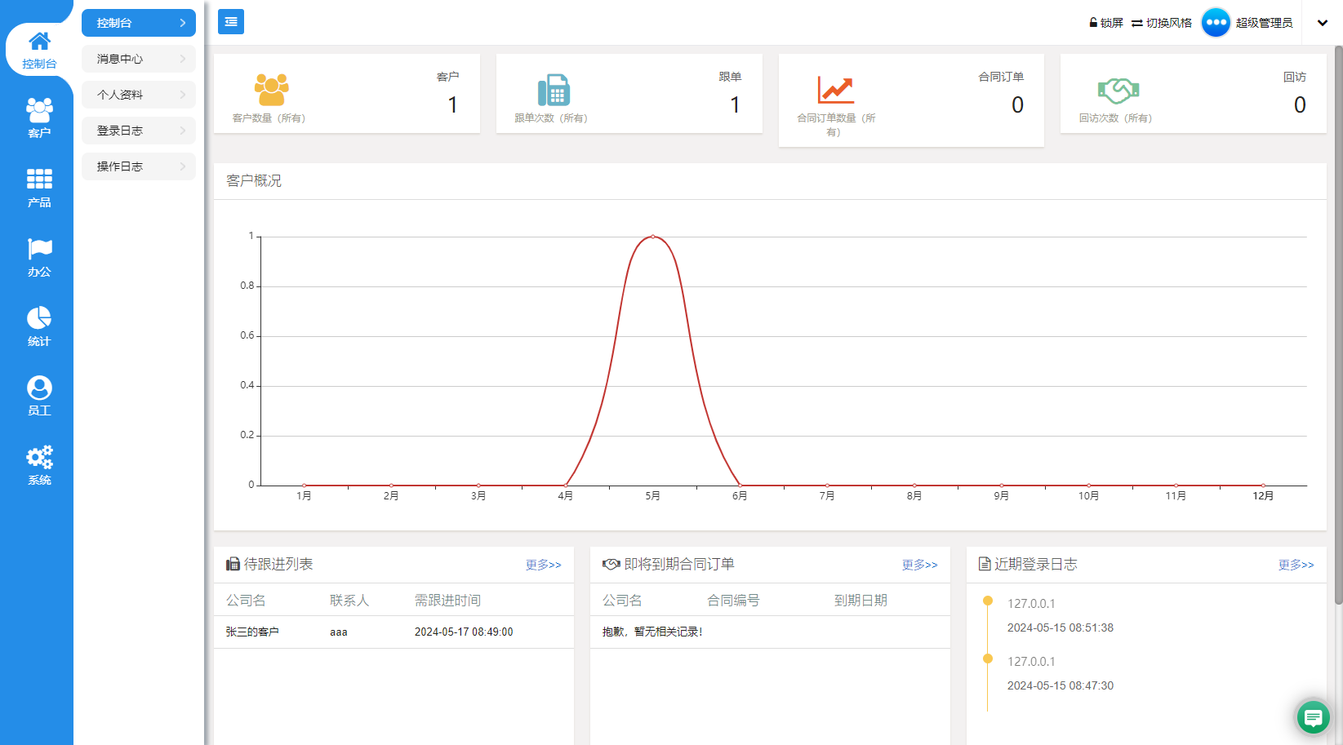Click the green chat bubble icon

[x=1313, y=717]
